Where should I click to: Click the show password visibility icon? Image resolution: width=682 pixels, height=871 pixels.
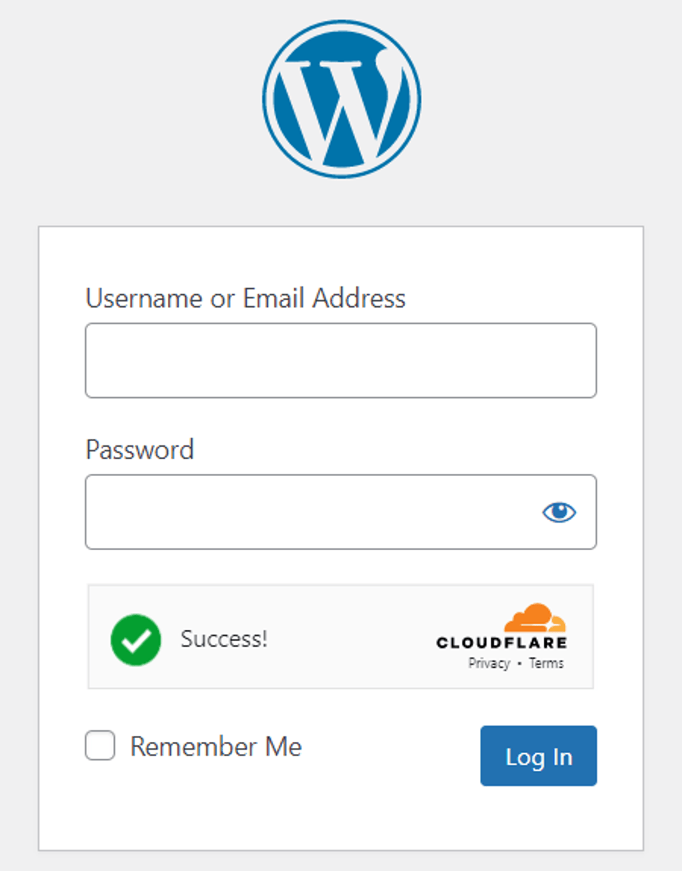pos(560,512)
